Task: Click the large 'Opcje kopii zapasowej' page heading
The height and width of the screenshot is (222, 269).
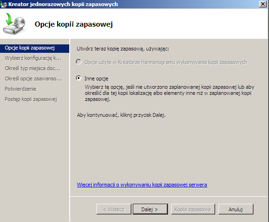Action: (74, 24)
